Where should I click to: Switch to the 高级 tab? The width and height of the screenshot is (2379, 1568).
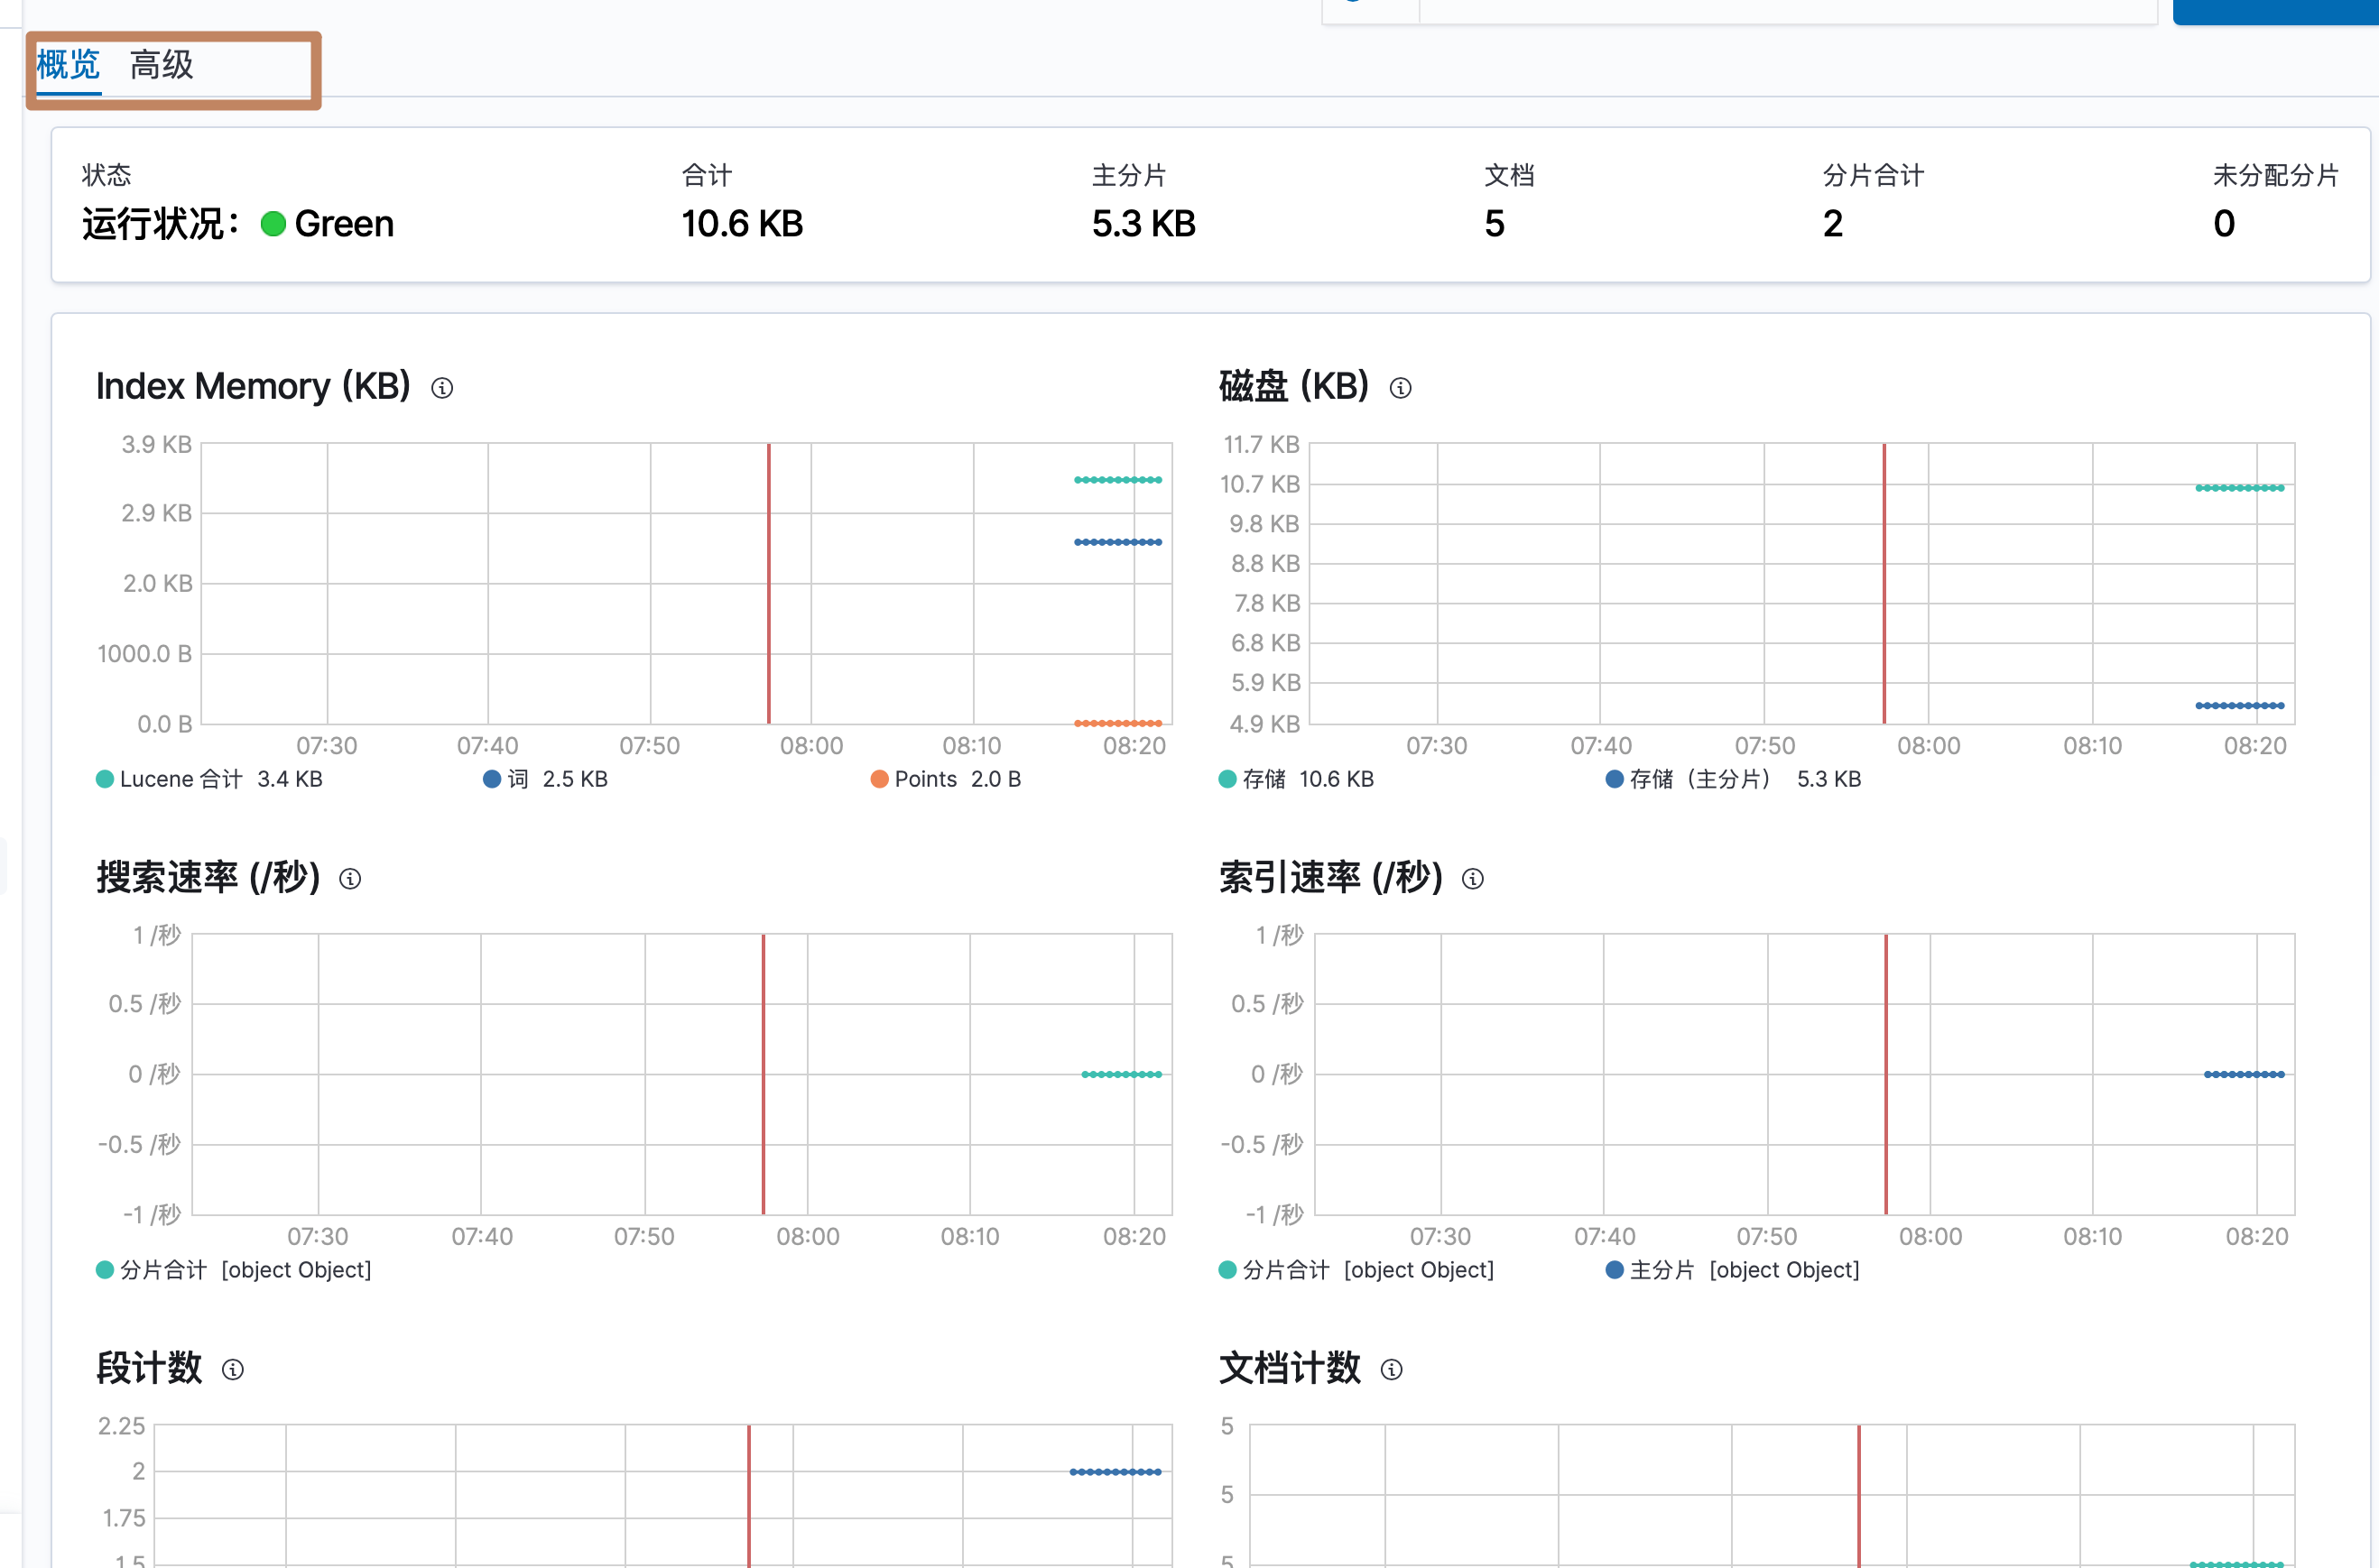[161, 66]
